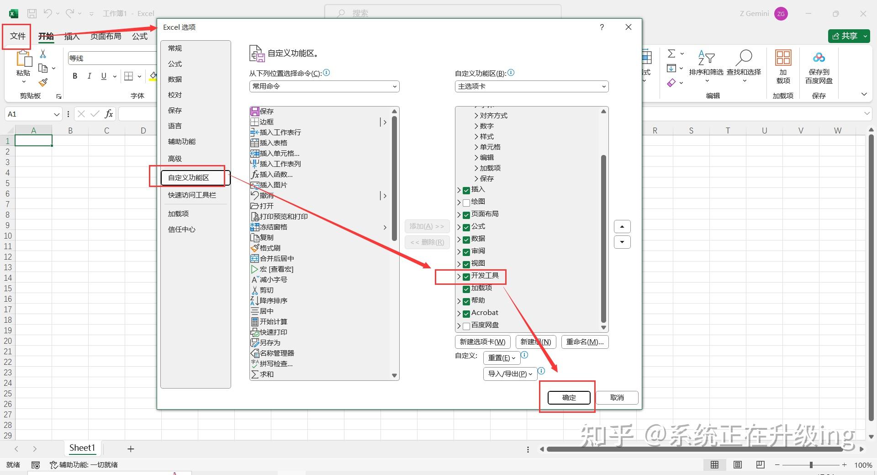Viewport: 877px width, 475px height.
Task: Click the Save icon in title bar
Action: (32, 14)
